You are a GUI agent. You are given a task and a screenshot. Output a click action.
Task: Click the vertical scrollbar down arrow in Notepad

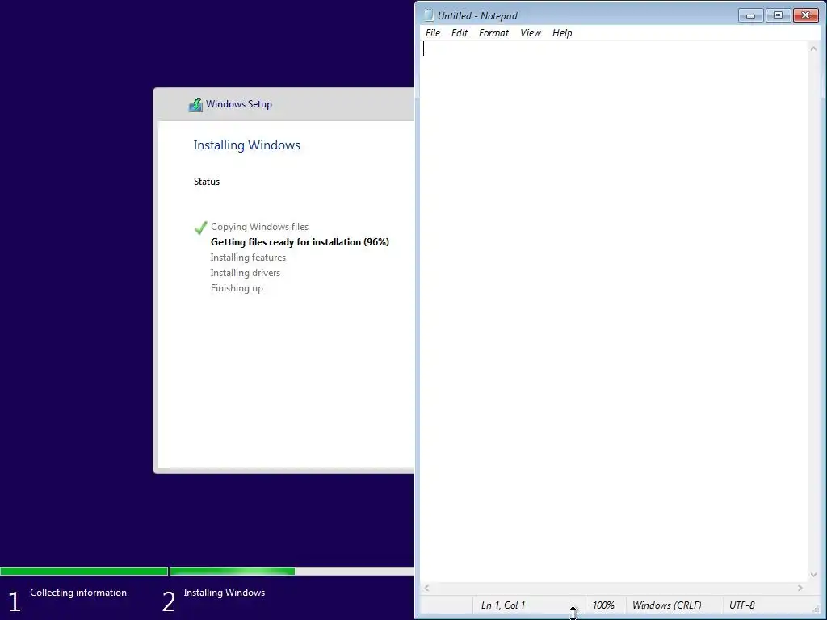click(813, 575)
